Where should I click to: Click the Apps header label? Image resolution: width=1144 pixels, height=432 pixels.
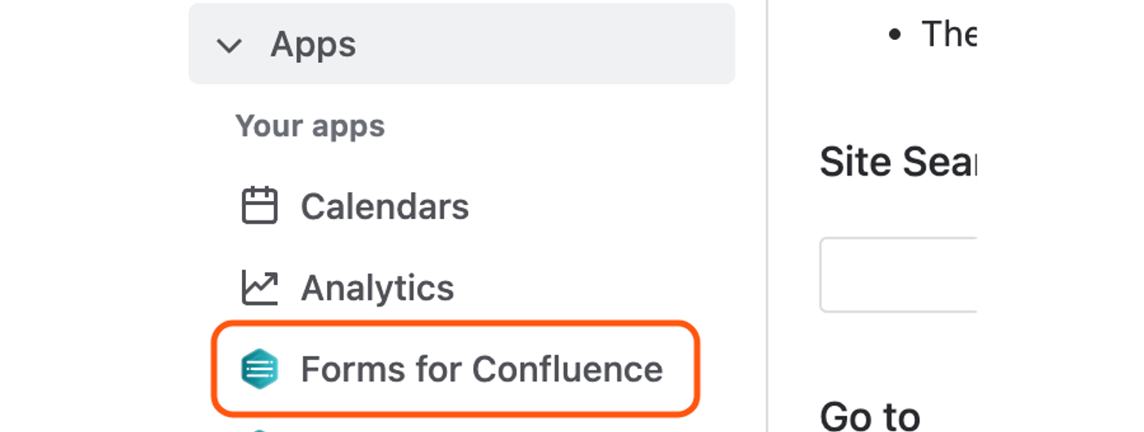[313, 44]
